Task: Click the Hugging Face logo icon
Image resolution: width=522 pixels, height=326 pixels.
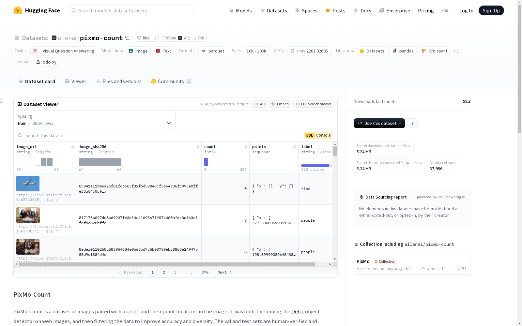Action: coord(18,10)
